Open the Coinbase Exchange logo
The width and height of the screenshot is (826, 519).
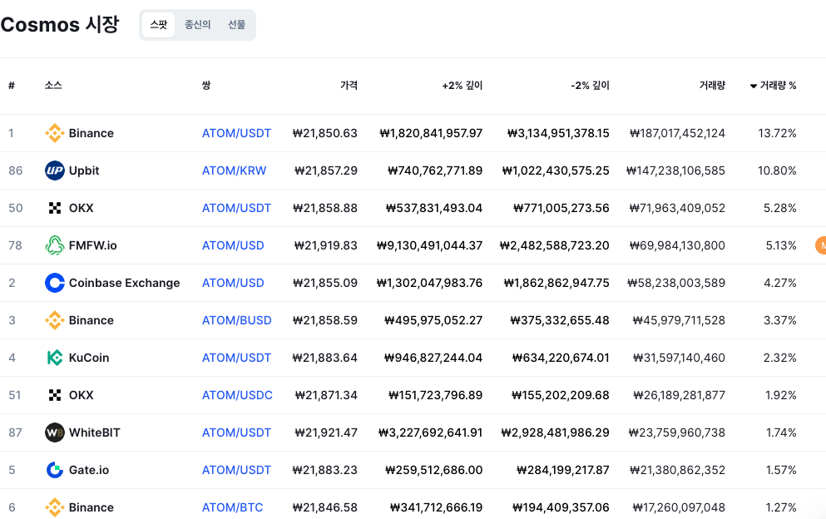[55, 283]
